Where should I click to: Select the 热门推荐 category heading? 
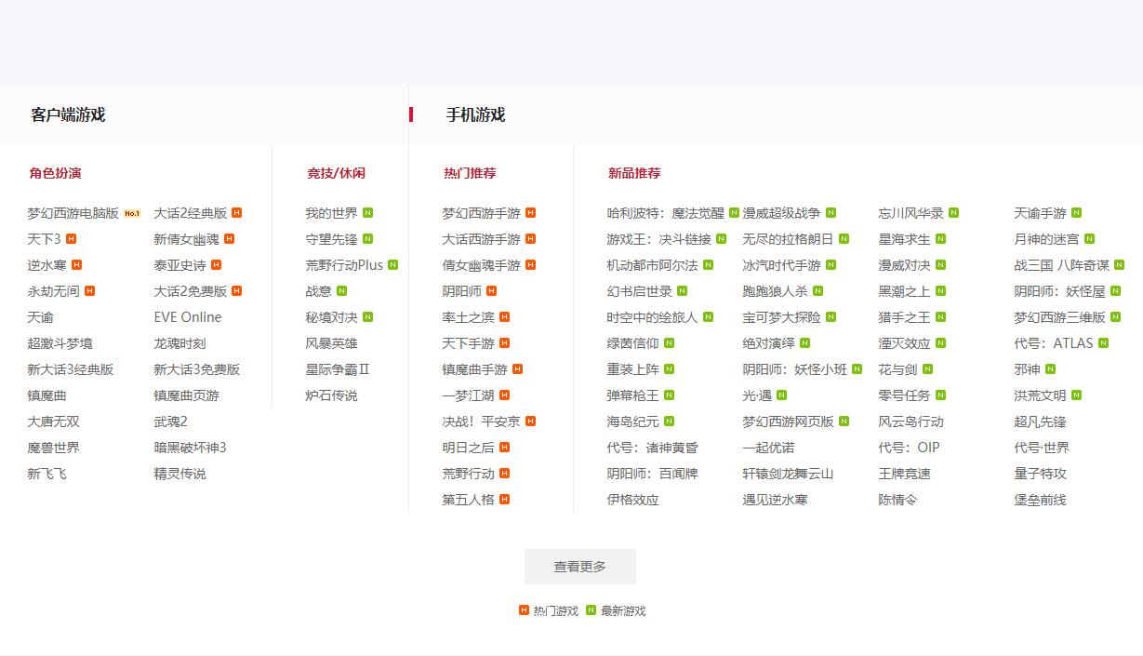click(x=470, y=173)
